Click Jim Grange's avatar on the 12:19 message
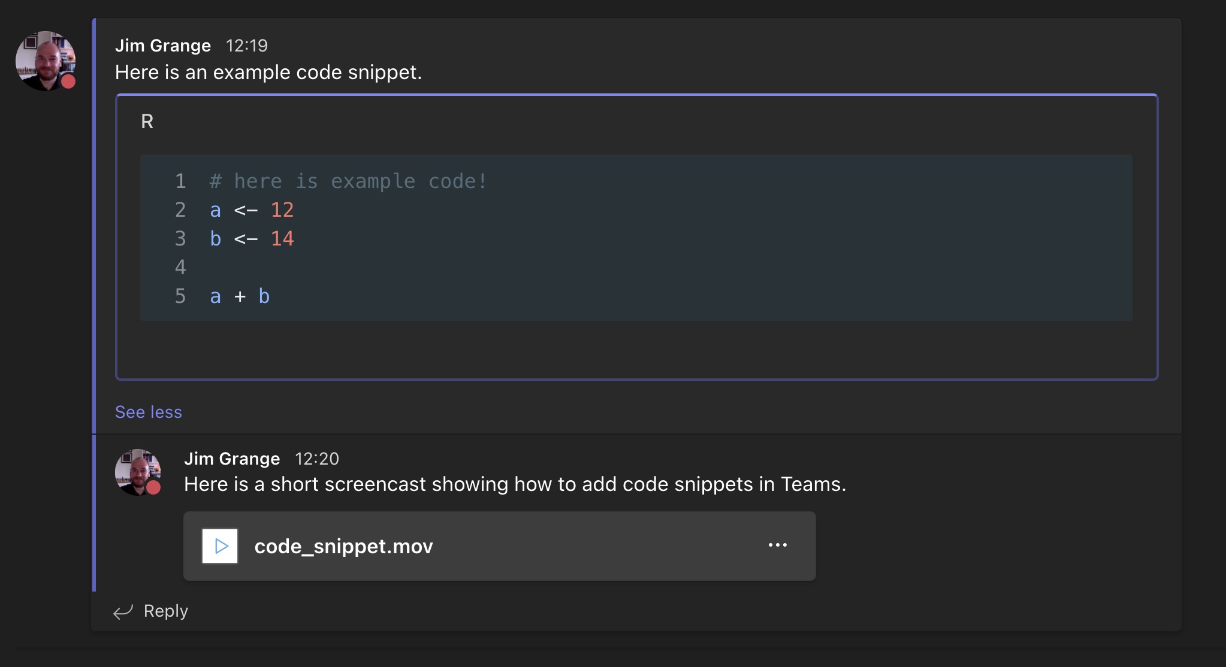The image size is (1226, 667). point(44,60)
